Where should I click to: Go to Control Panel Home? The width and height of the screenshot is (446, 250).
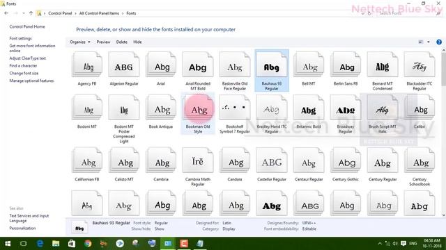(27, 26)
